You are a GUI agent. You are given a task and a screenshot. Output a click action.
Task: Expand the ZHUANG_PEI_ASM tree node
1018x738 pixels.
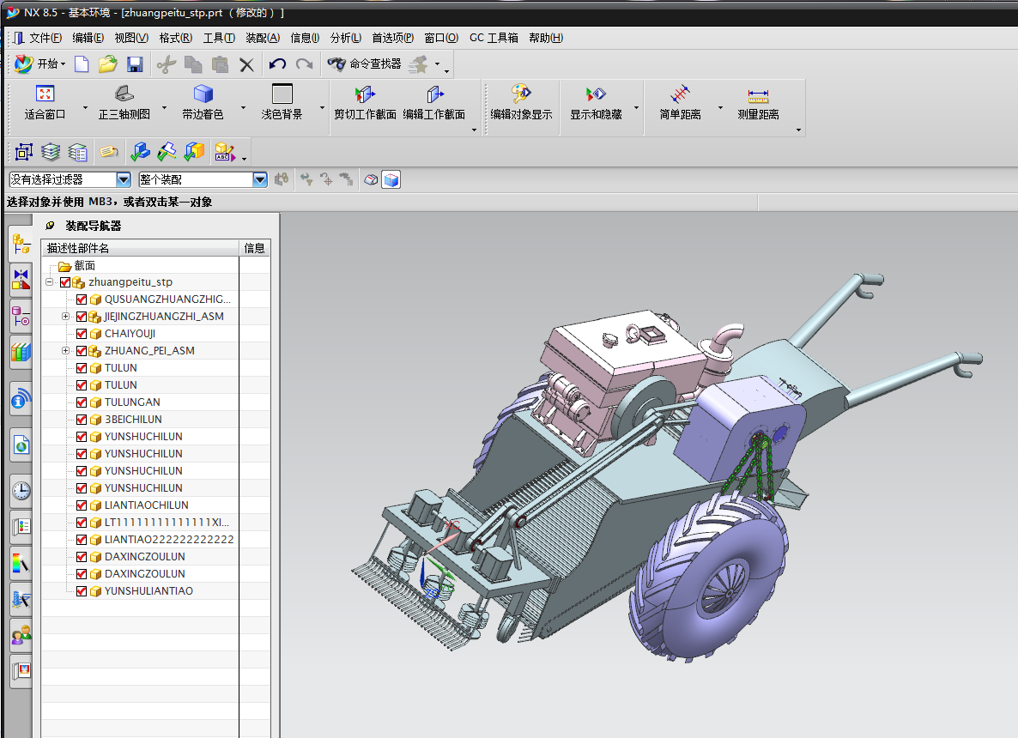66,351
